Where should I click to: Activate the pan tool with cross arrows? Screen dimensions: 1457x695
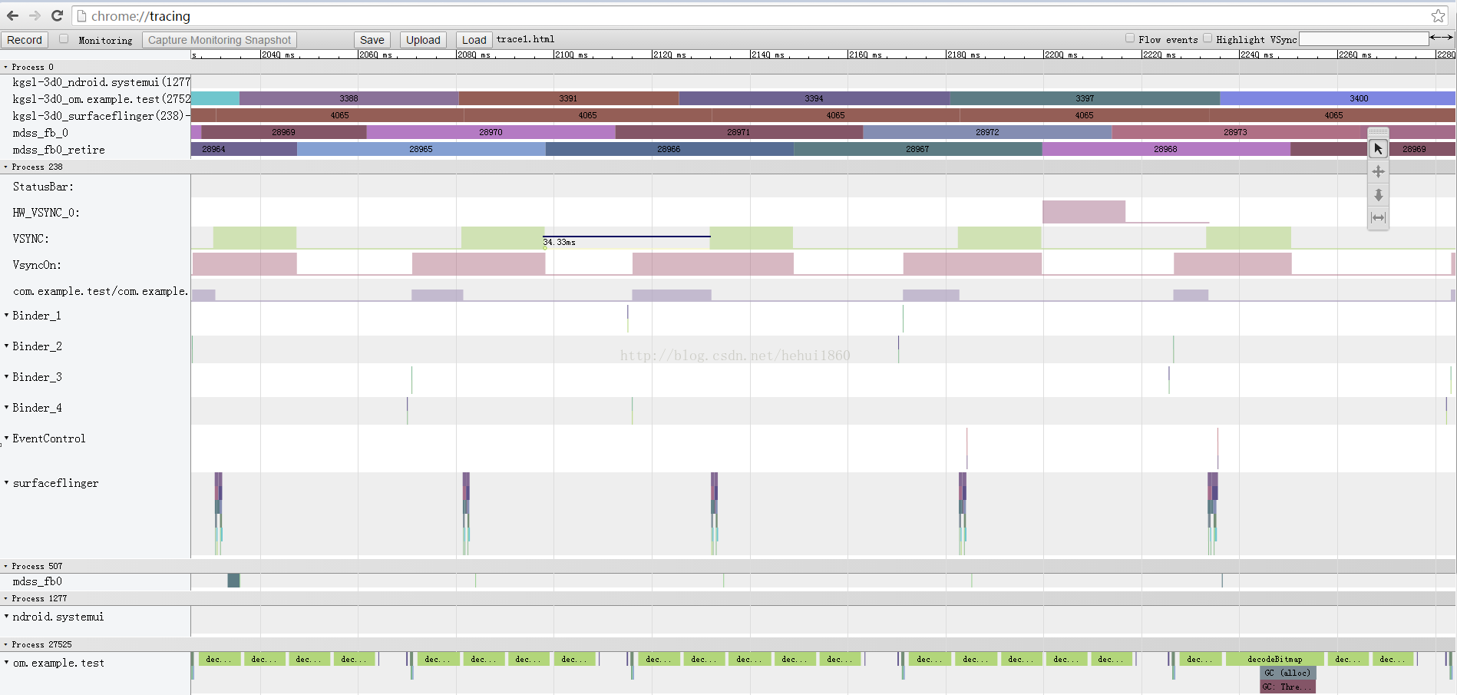tap(1378, 171)
